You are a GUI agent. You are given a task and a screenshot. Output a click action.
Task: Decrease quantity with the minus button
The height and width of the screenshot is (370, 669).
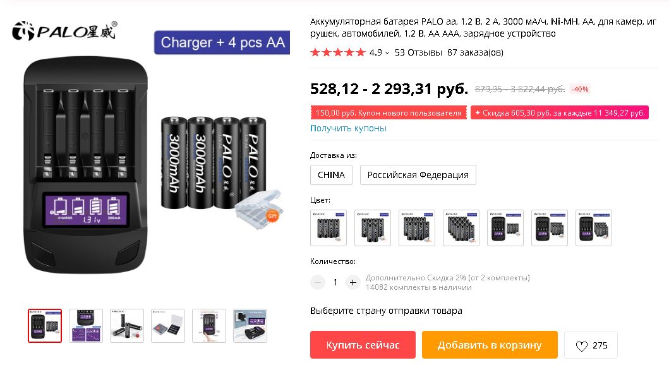[317, 282]
